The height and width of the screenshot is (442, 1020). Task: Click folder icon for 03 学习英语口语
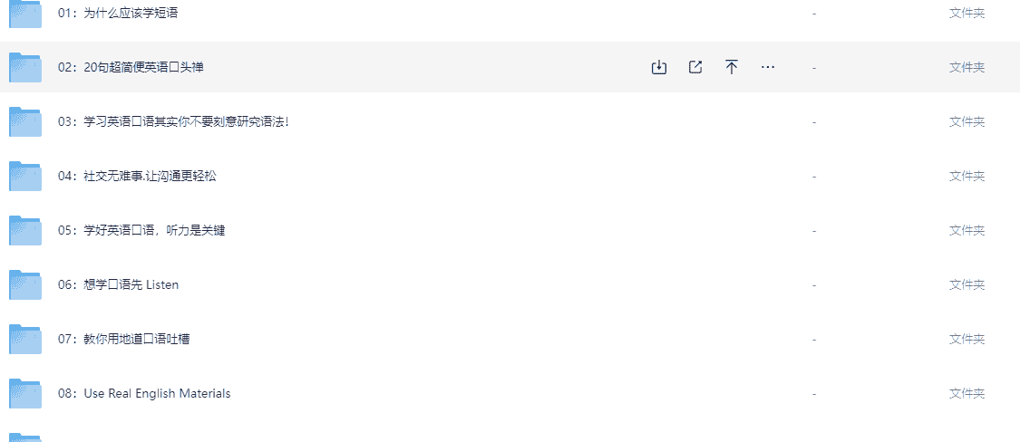point(25,121)
